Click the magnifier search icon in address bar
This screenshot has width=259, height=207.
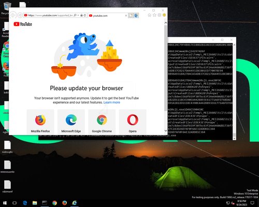(75, 15)
